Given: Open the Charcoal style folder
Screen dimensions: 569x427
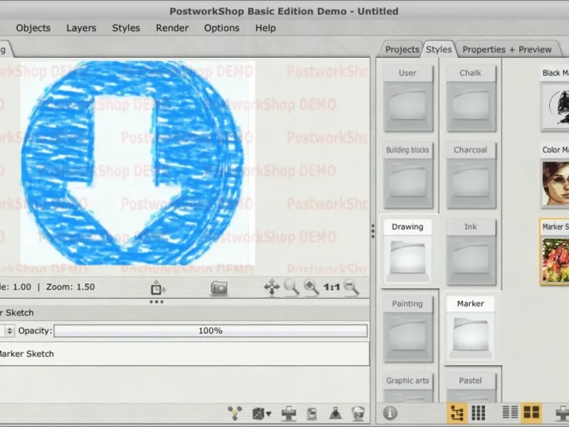Looking at the screenshot, I should [471, 176].
